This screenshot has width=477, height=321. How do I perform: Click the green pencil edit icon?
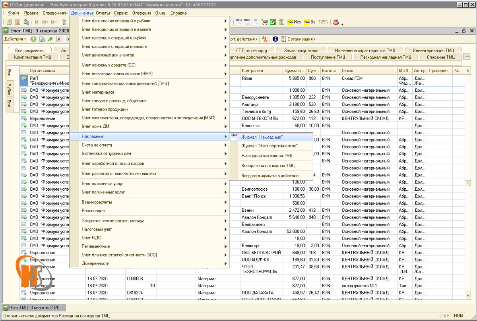point(50,39)
